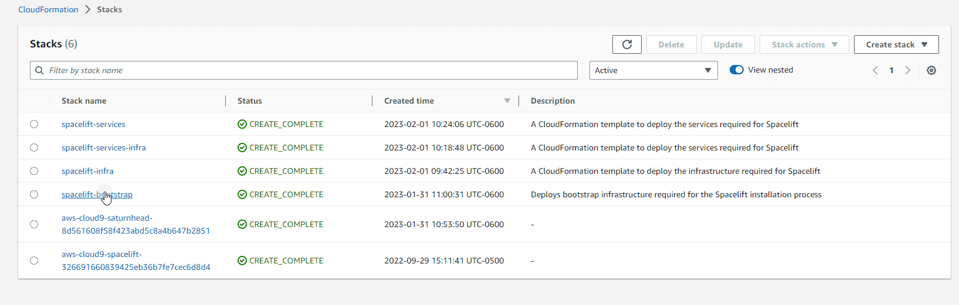Viewport: 959px width, 305px height.
Task: Click the green check icon for spacelift-services status
Action: point(242,124)
